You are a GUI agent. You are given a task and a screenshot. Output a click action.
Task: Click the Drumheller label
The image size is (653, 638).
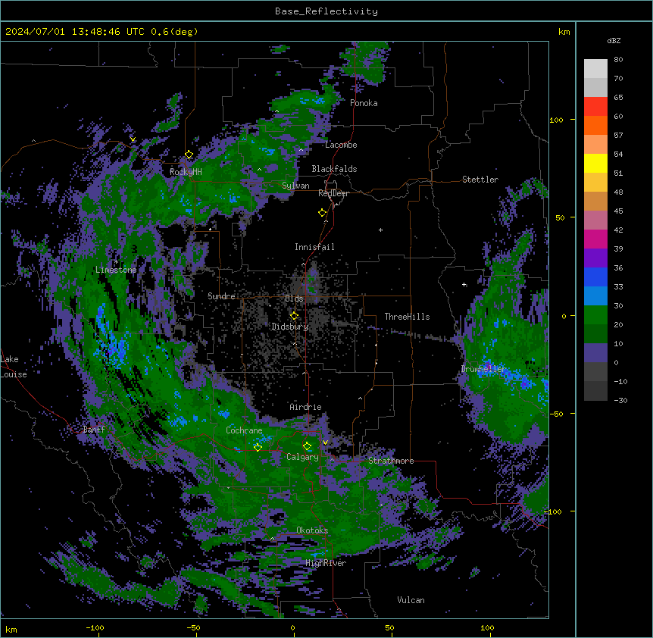[x=483, y=369]
